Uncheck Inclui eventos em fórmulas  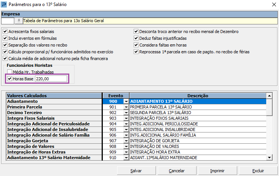pos(5,38)
